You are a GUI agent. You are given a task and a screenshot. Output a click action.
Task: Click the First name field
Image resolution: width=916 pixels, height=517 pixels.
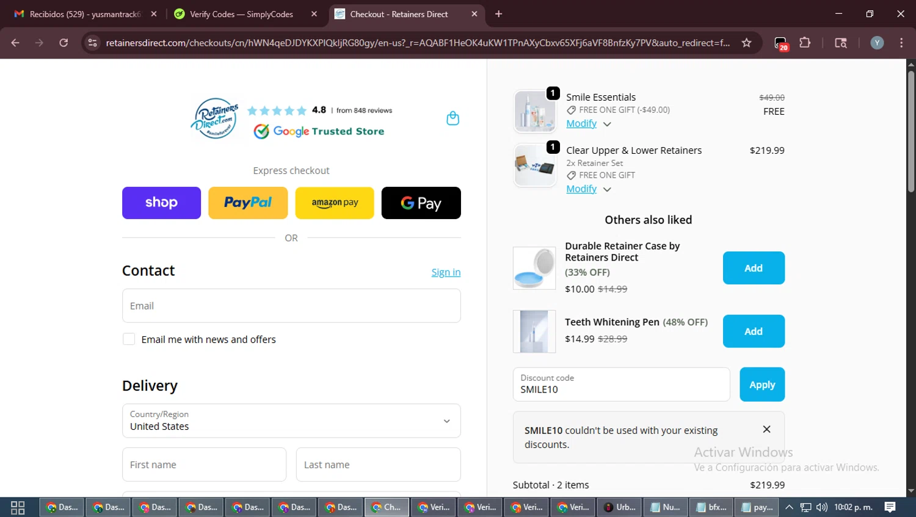pos(204,465)
